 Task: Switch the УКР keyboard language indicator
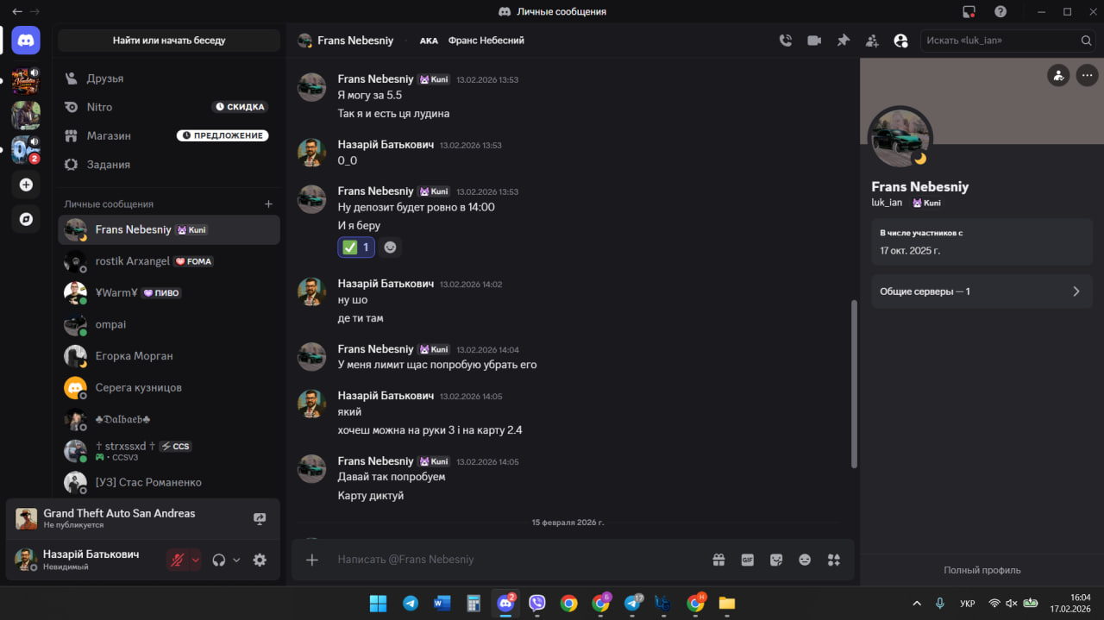point(968,604)
